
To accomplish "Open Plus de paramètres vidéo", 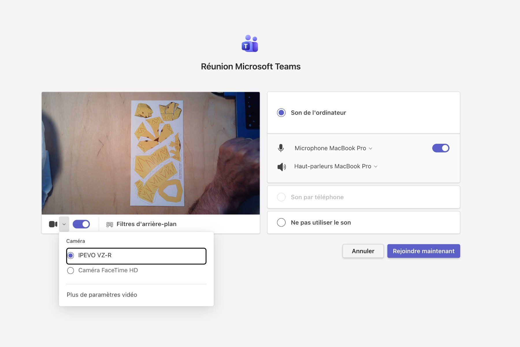I will pos(102,295).
